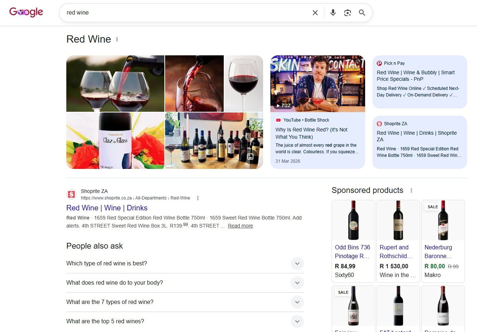Image resolution: width=477 pixels, height=332 pixels.
Task: Click the R 80,00 sale price
Action: [x=435, y=266]
